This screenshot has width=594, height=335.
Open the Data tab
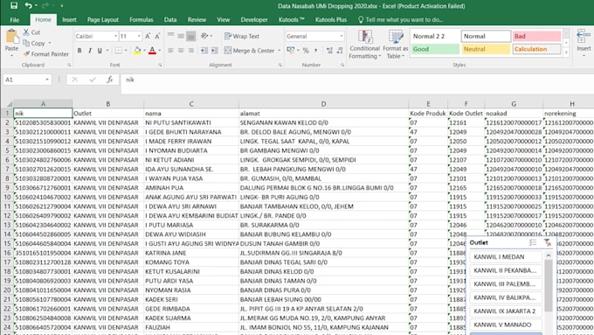[x=170, y=20]
